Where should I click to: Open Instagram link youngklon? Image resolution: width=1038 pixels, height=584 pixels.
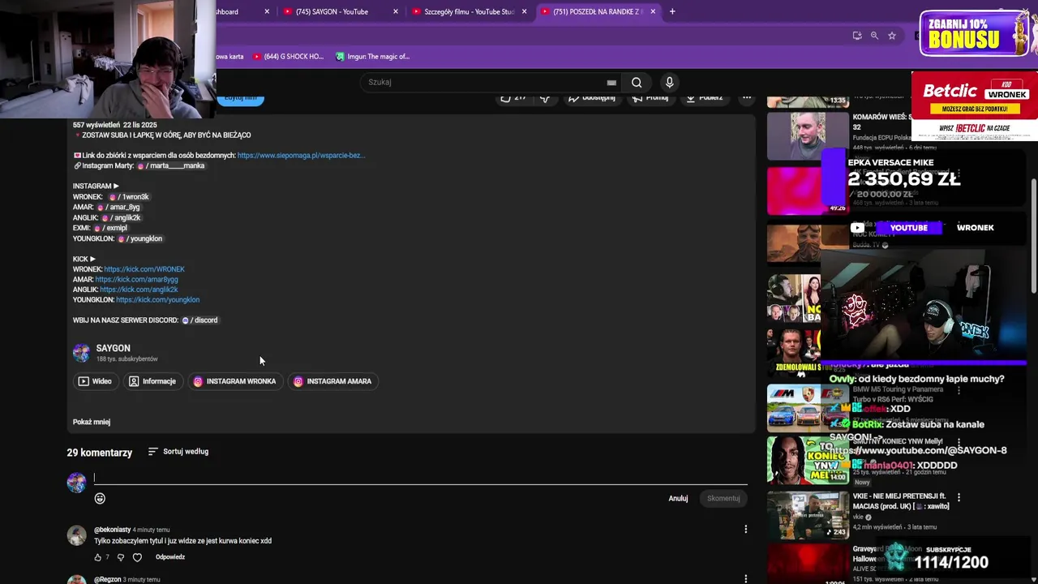point(139,239)
